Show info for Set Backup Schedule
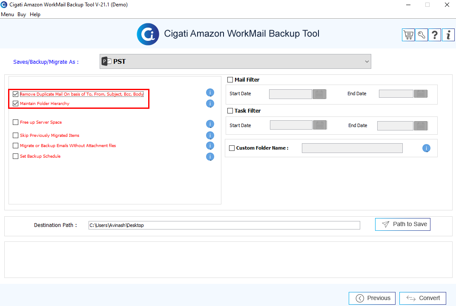Viewport: 456px width, 306px height. point(210,157)
